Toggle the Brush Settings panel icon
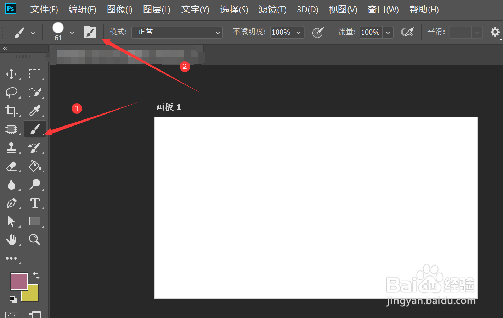 pos(90,32)
